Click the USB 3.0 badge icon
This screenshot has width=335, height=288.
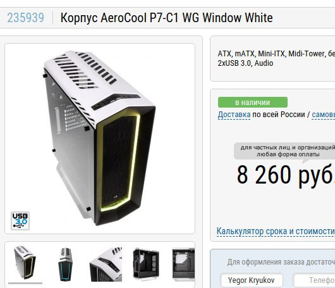pos(20,221)
